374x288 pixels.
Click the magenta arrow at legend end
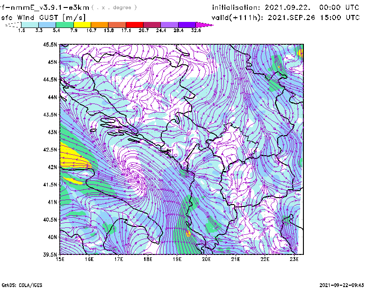[x=204, y=25]
